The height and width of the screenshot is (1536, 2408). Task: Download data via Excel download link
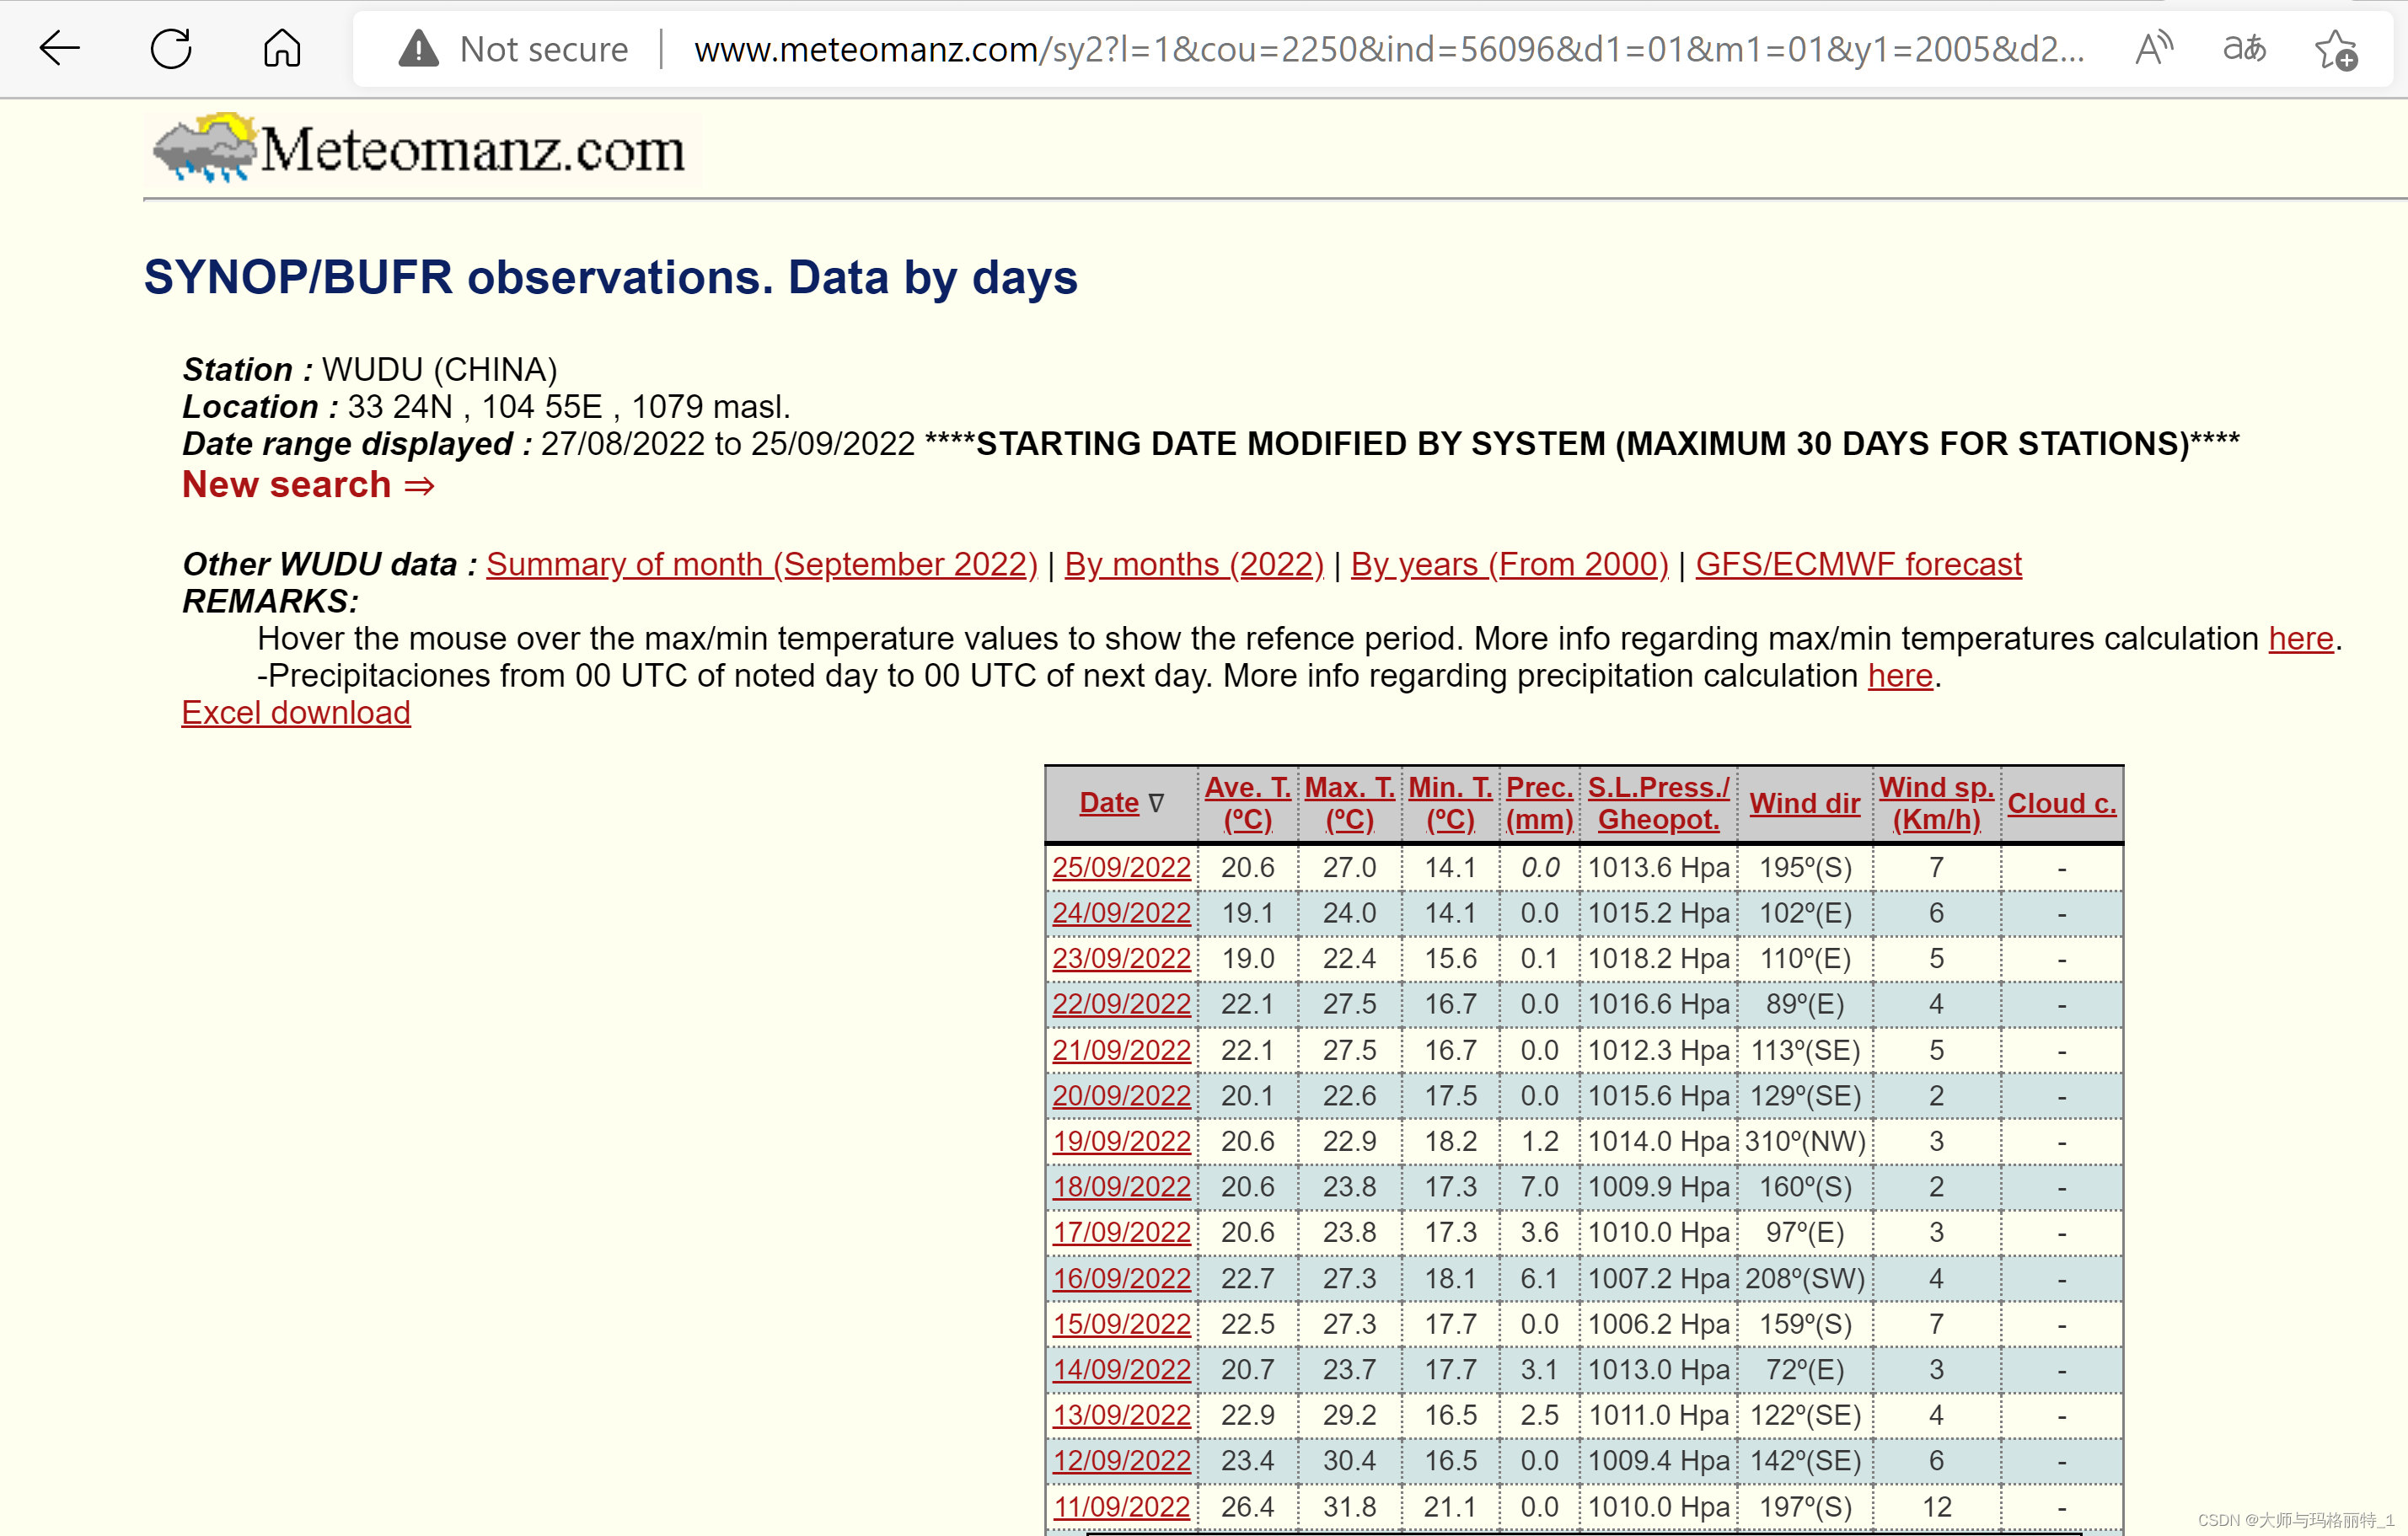(x=296, y=714)
